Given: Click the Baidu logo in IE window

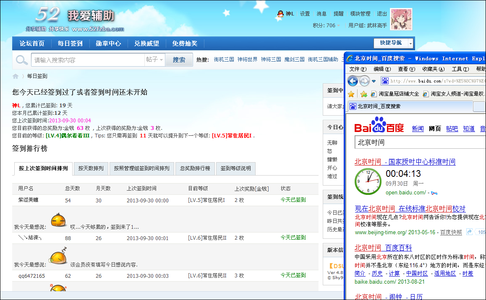Looking at the screenshot, I should click(x=379, y=125).
